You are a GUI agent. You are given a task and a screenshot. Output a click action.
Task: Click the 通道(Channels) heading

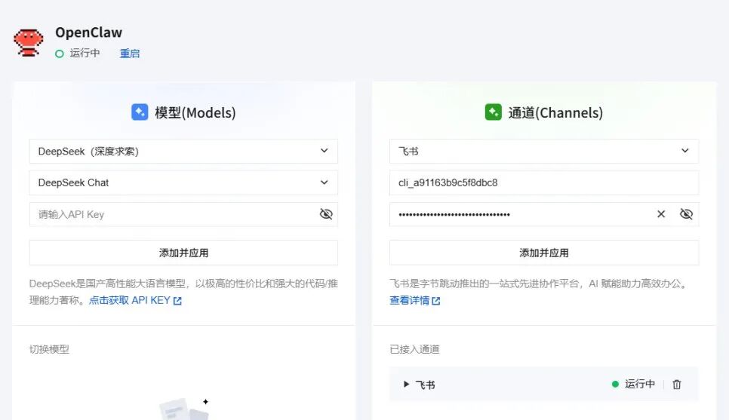point(555,112)
